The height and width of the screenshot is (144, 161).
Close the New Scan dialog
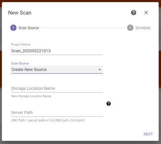click(146, 13)
